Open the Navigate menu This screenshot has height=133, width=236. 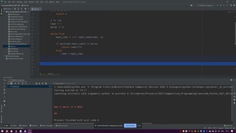tap(20, 2)
